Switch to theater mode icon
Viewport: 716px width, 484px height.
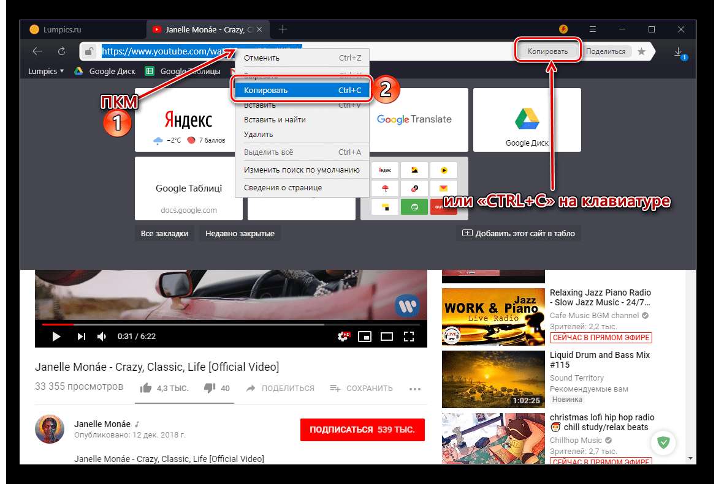[x=387, y=337]
